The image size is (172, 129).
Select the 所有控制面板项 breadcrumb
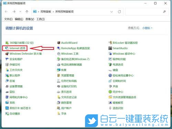click(64, 12)
